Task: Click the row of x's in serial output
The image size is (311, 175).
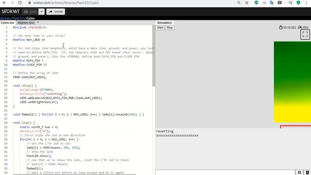Action: click(x=177, y=136)
